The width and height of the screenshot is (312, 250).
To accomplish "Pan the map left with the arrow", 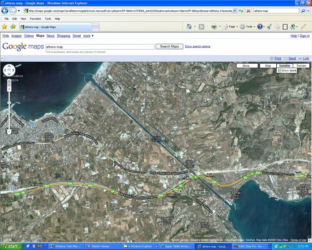I will pos(5,70).
